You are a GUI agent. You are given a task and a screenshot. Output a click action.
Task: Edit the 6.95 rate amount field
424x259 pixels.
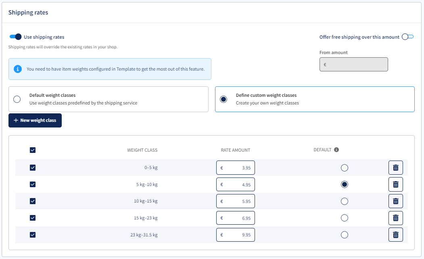(x=236, y=218)
